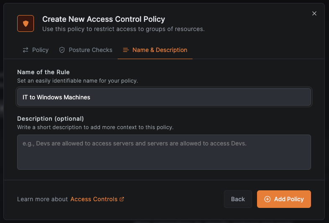Click the orange shield policy icon
Image resolution: width=329 pixels, height=223 pixels.
click(26, 23)
